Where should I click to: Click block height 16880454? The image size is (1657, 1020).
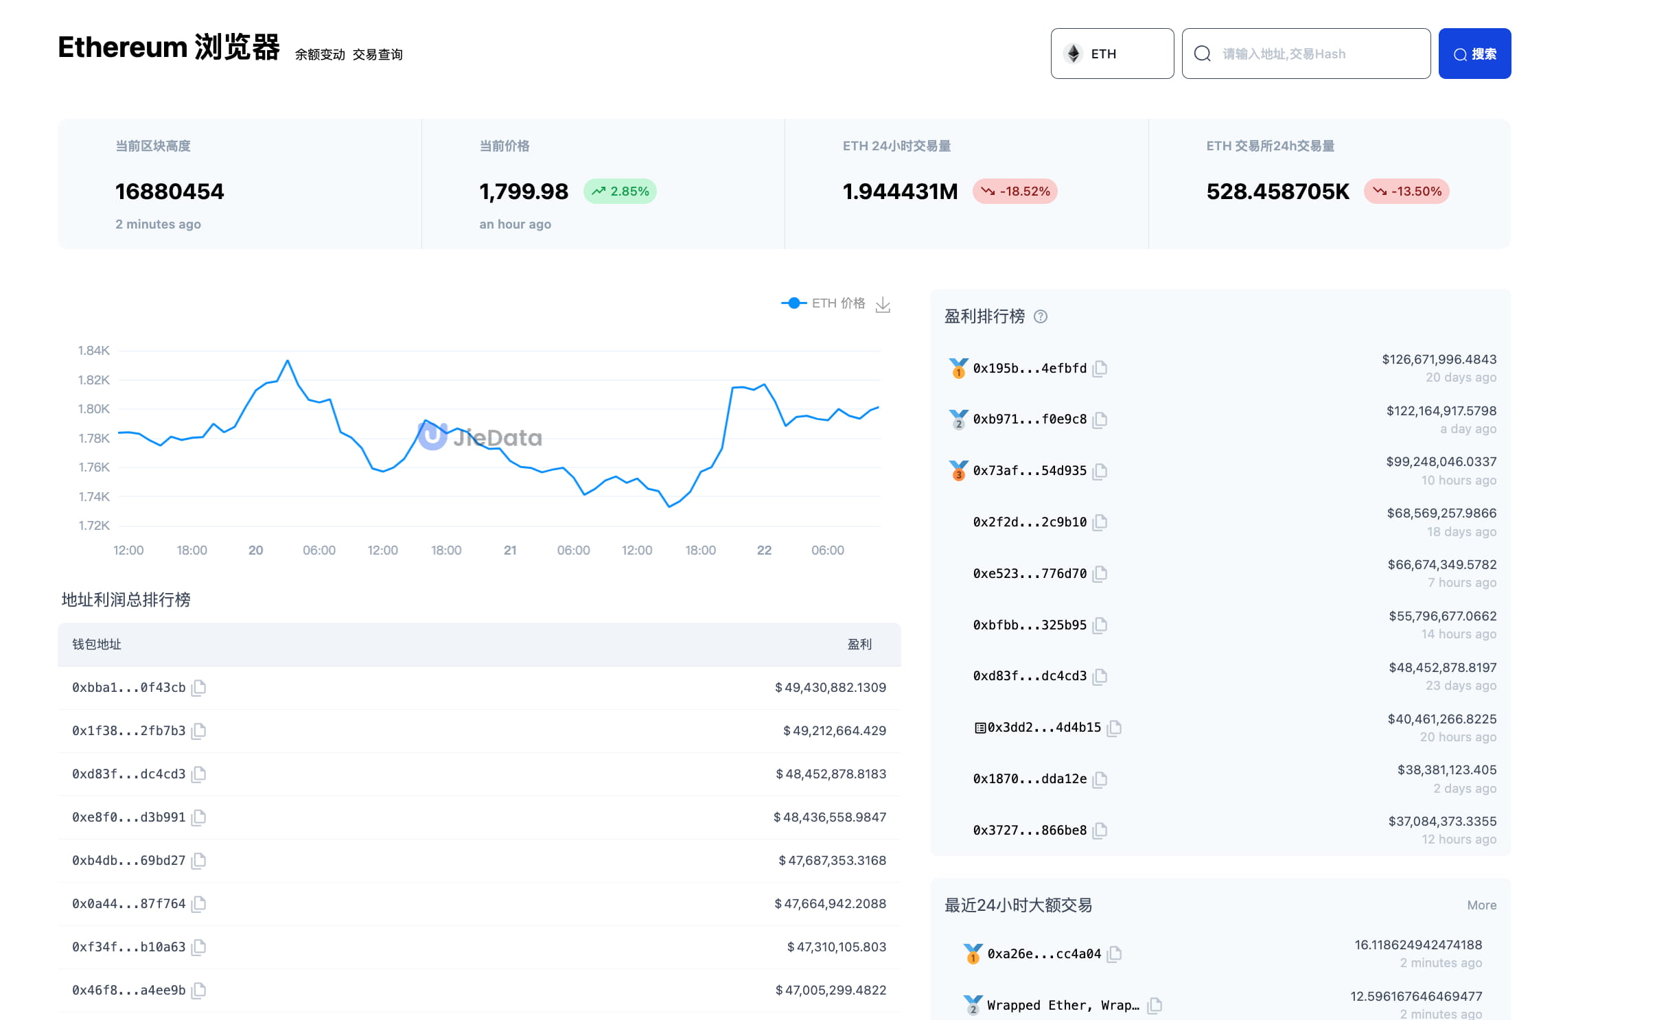(170, 192)
